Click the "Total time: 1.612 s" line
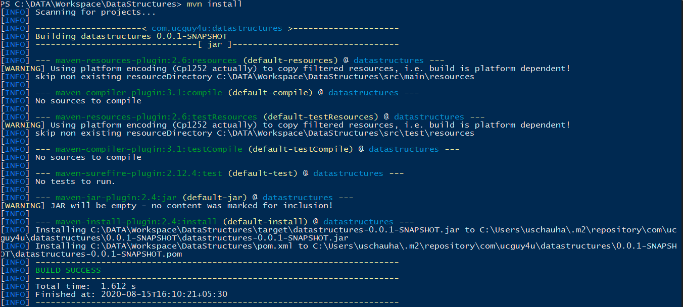 [85, 286]
